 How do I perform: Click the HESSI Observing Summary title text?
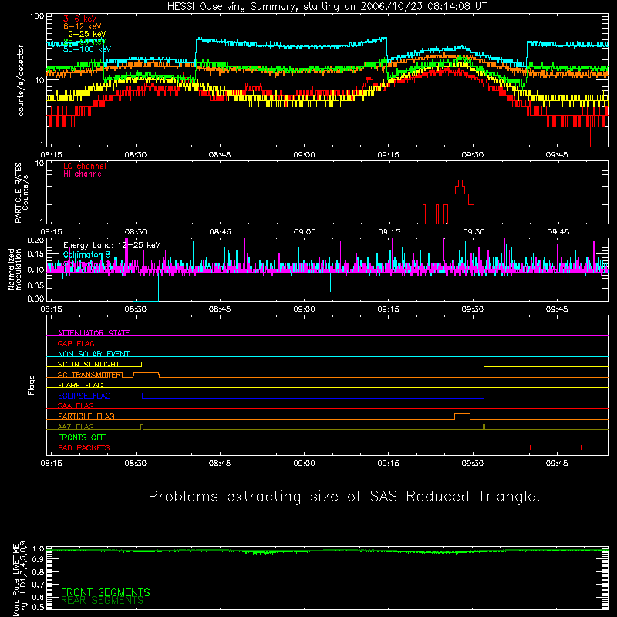click(x=327, y=7)
